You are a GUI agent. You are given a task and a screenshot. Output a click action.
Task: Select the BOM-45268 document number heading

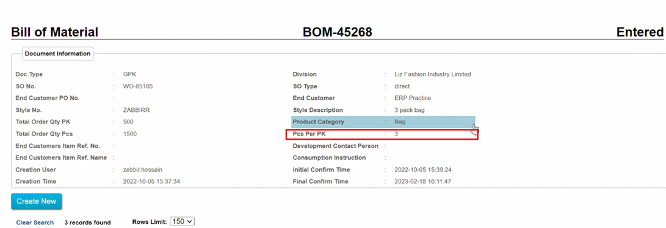click(x=337, y=32)
